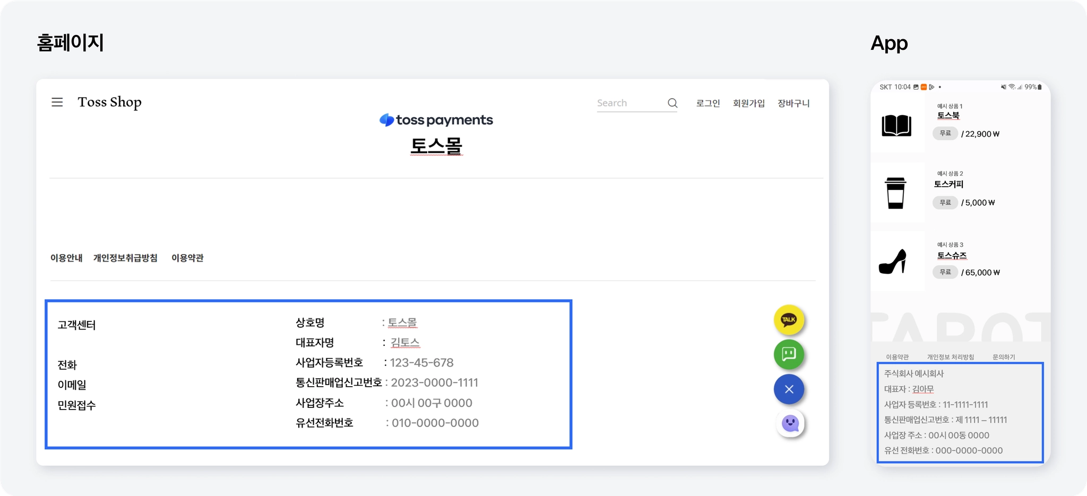Click the Toss Shop site title
This screenshot has height=496, width=1087.
click(x=109, y=102)
